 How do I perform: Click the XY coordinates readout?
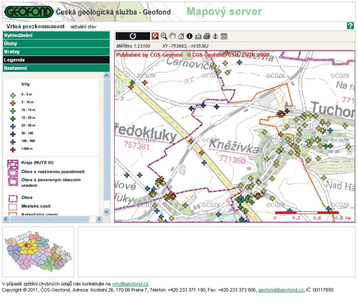pos(185,46)
